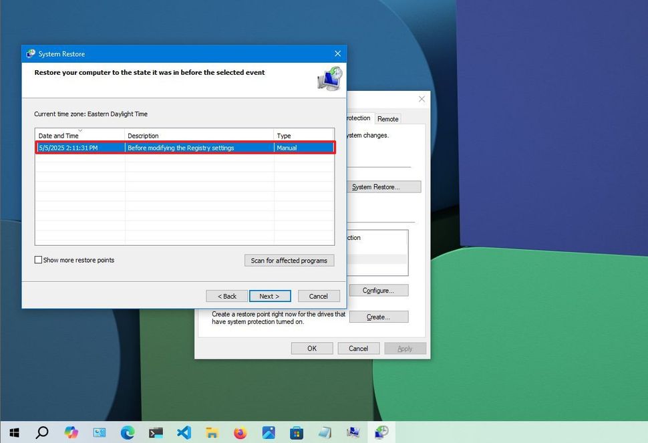
Task: Open File Explorer from the taskbar
Action: [212, 433]
